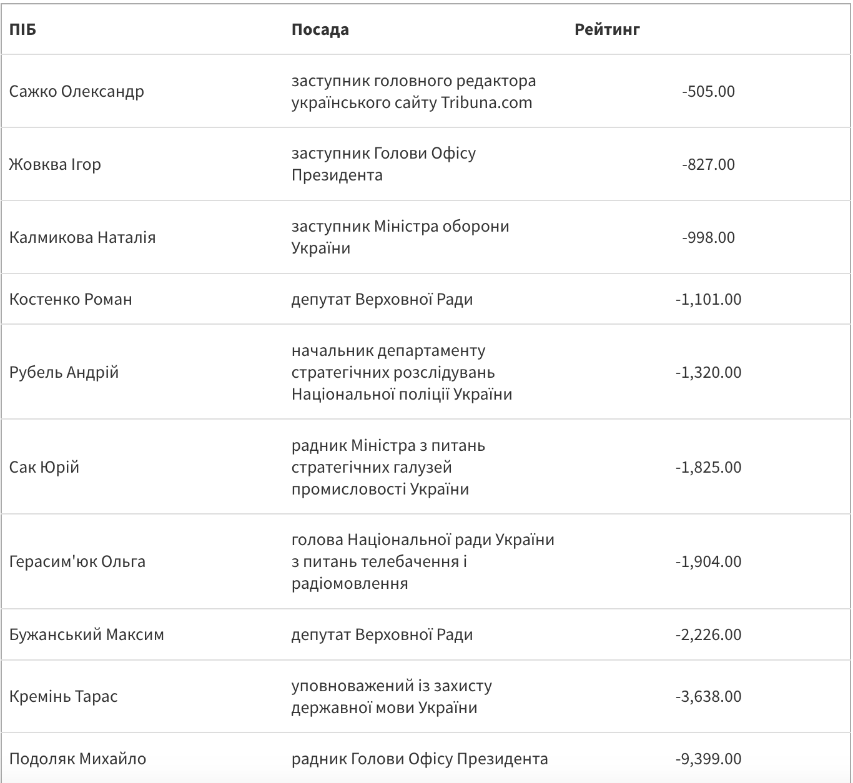Click on Костенко Роман name

coord(71,299)
